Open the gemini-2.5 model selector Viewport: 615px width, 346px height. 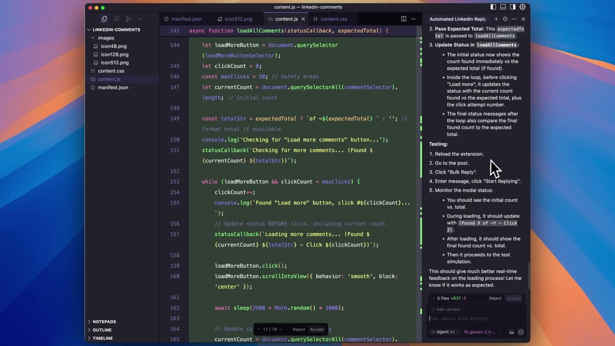[483, 332]
